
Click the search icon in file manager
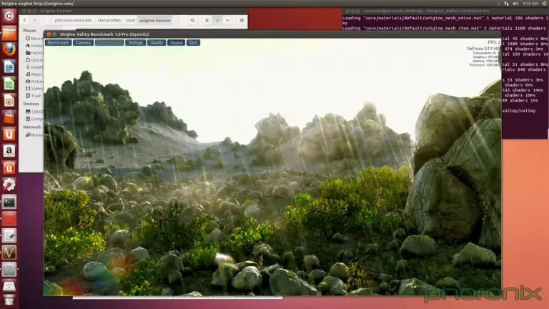(192, 21)
